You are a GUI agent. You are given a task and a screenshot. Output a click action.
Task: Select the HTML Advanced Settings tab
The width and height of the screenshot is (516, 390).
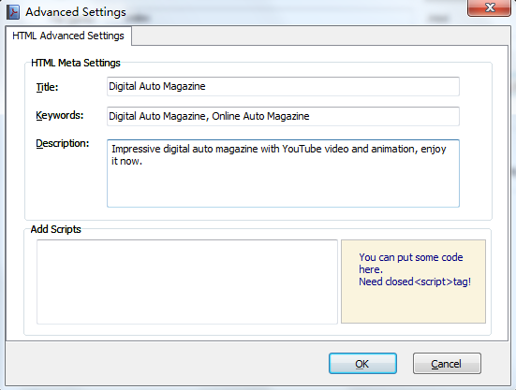(x=68, y=36)
